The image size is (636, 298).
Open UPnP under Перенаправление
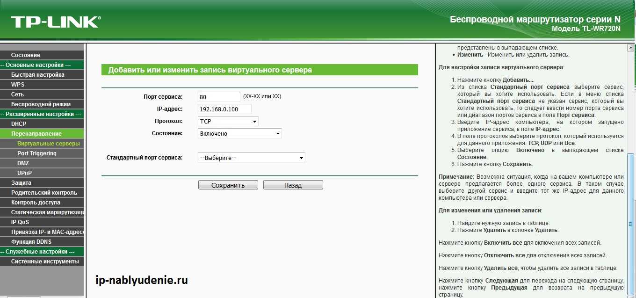(24, 173)
